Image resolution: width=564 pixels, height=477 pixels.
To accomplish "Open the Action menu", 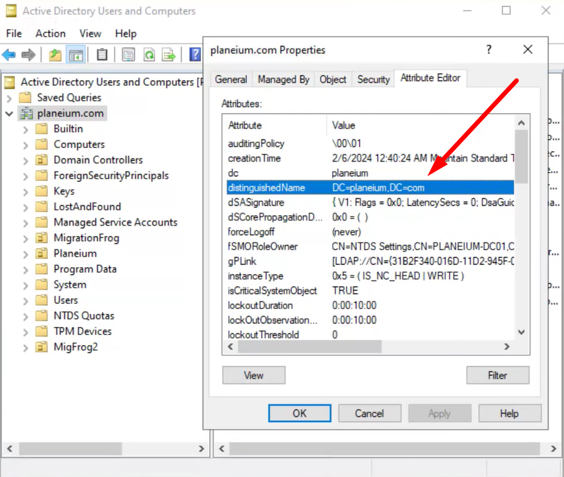I will 50,34.
